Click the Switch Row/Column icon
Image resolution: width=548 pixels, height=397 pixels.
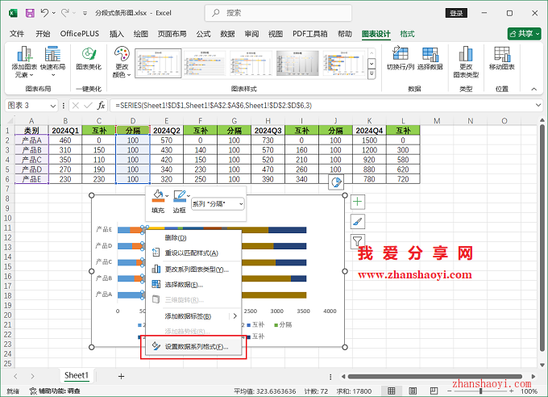(399, 58)
